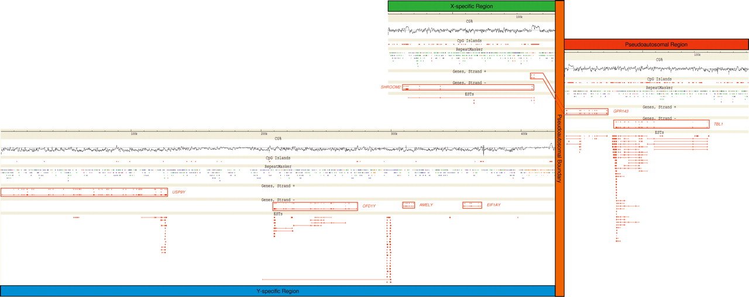Screen dimensions: 749x297
Task: Select the 300k ruler mark in Y region
Action: point(394,134)
